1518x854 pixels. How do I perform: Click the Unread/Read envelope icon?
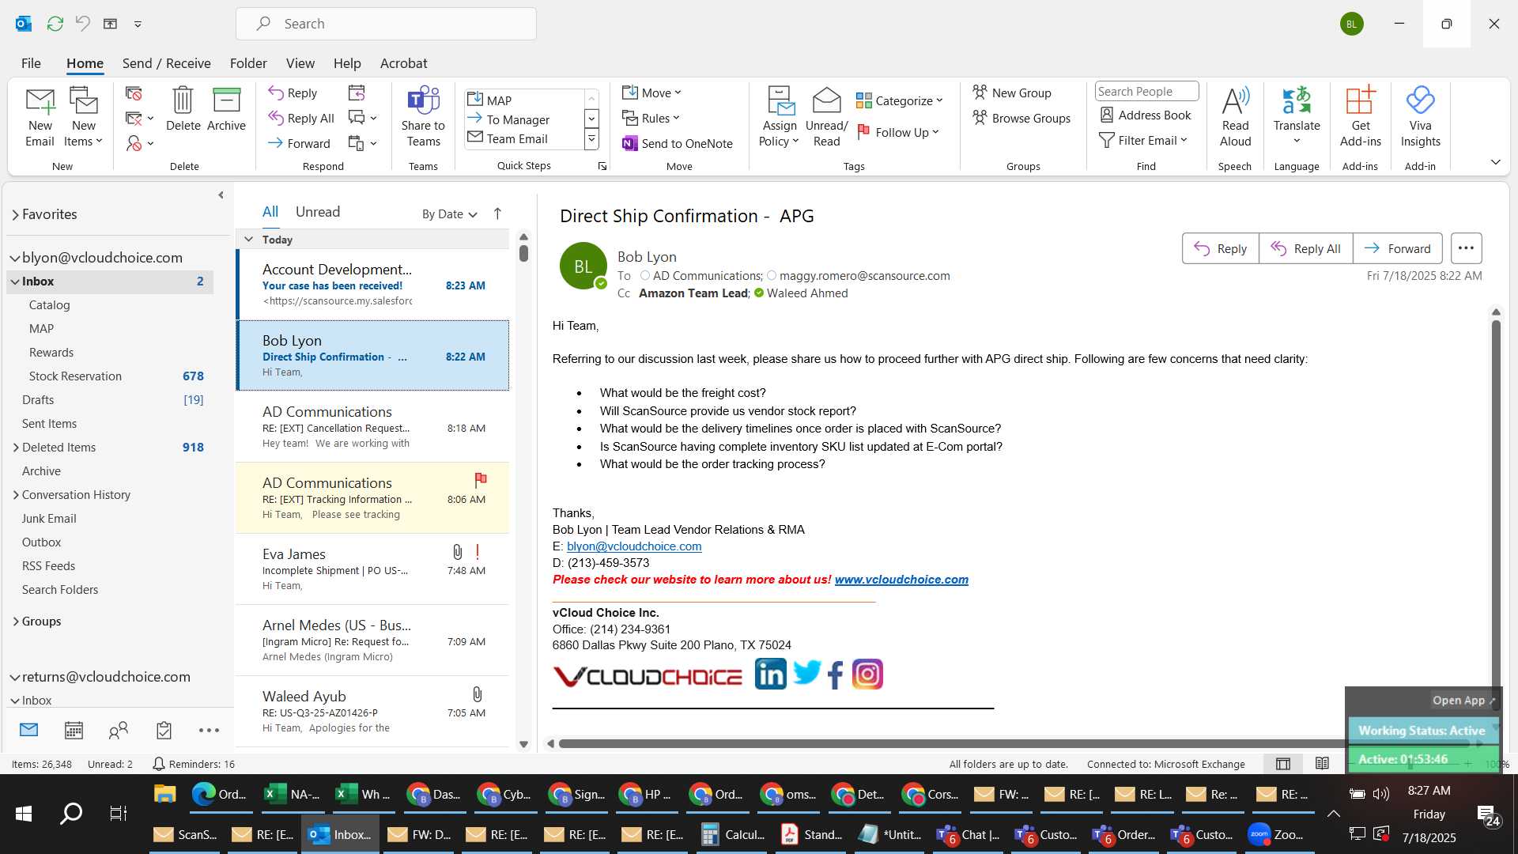[826, 101]
